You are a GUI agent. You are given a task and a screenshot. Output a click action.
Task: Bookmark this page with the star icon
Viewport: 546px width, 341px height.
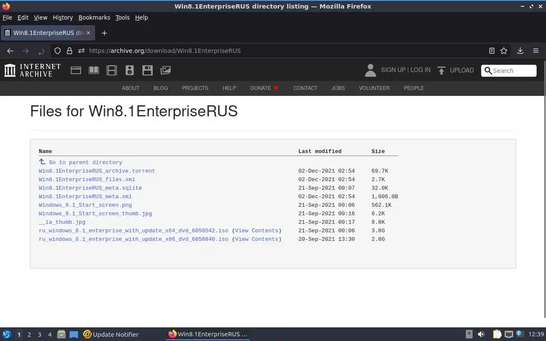tap(504, 51)
